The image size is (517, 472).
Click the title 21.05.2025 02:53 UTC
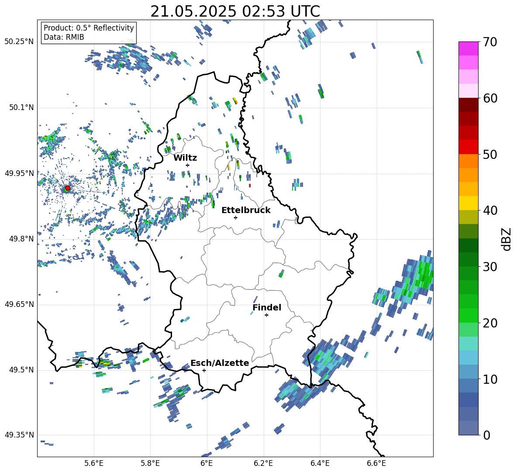(x=235, y=11)
